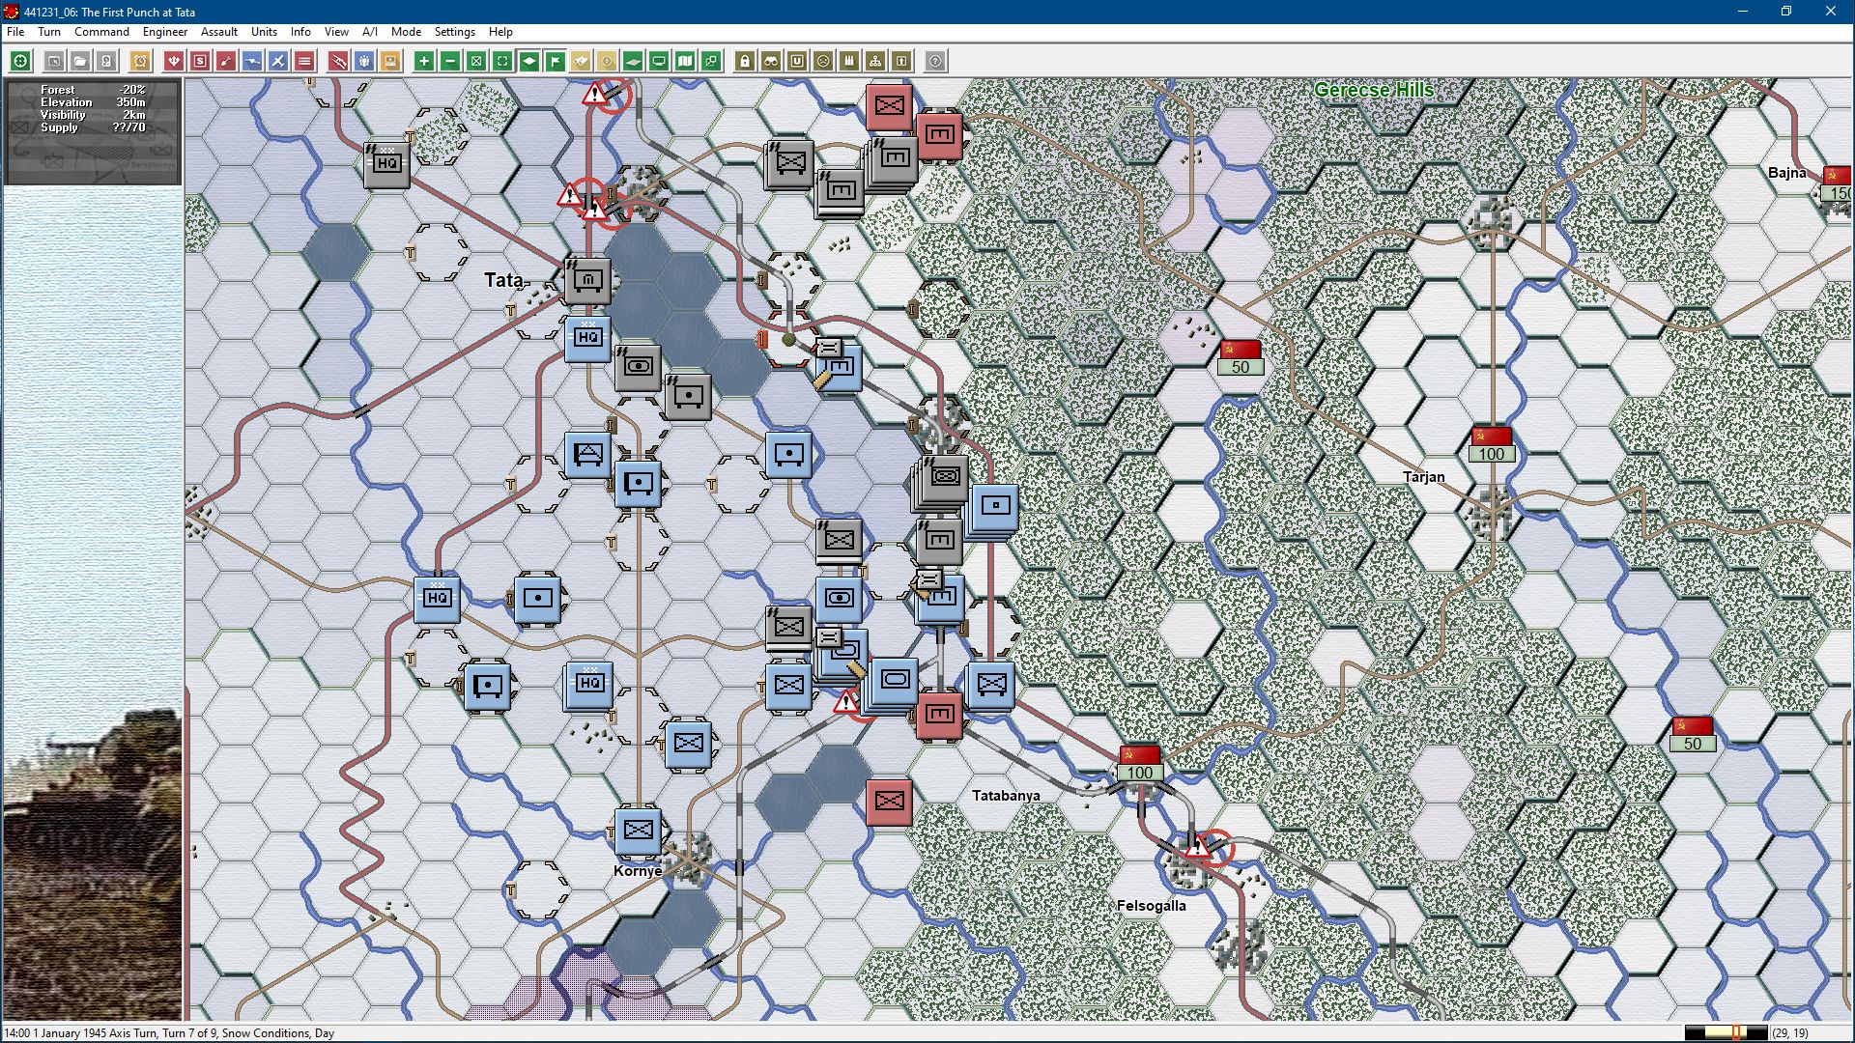Click the red downward arrows toolbar icon
The image size is (1855, 1043).
pos(174,61)
